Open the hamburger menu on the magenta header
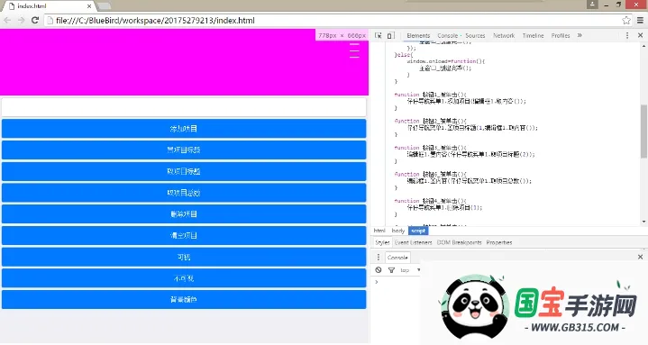 pyautogui.click(x=354, y=50)
